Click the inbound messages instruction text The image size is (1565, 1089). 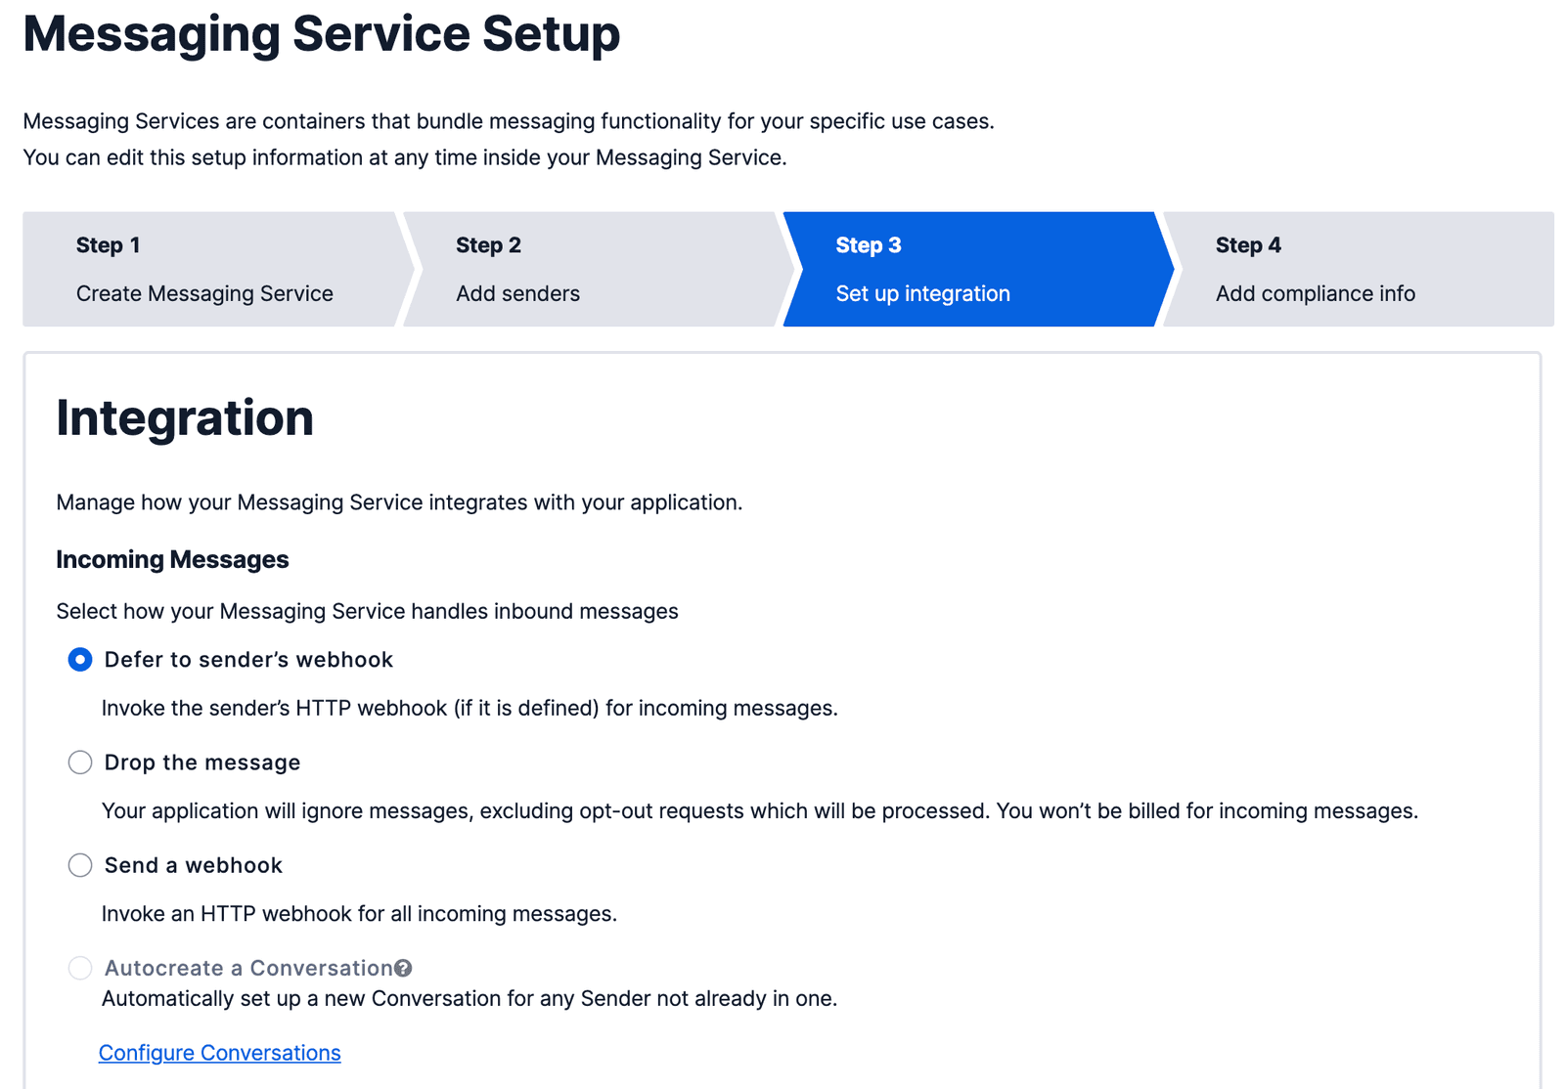366,611
